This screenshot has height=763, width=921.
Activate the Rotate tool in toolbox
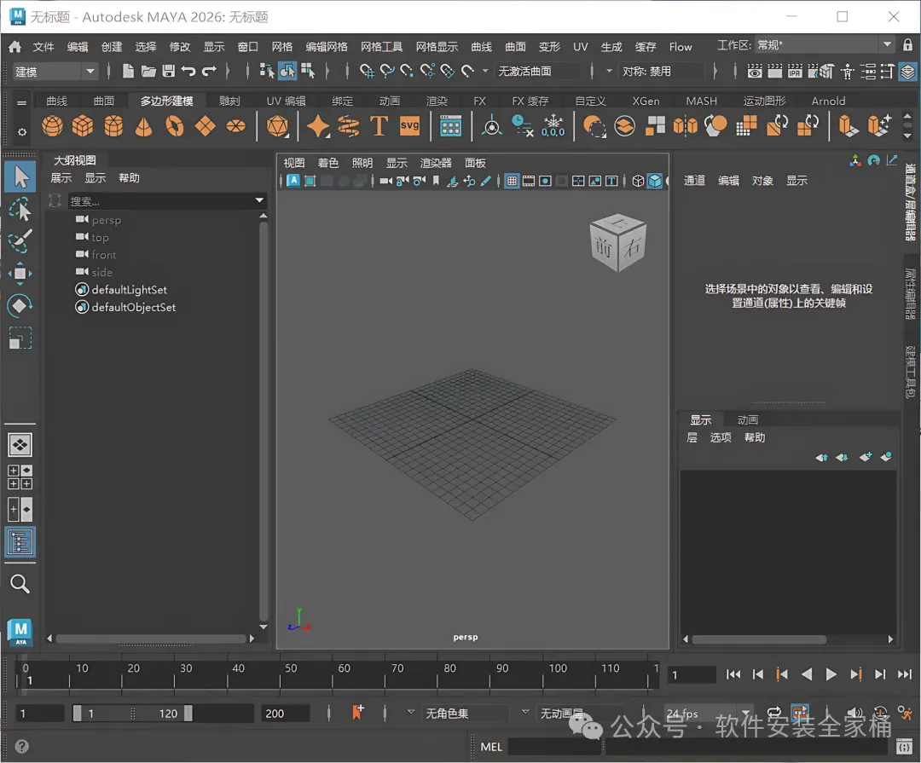[20, 305]
